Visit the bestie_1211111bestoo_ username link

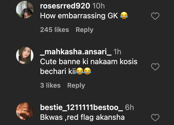[81, 108]
